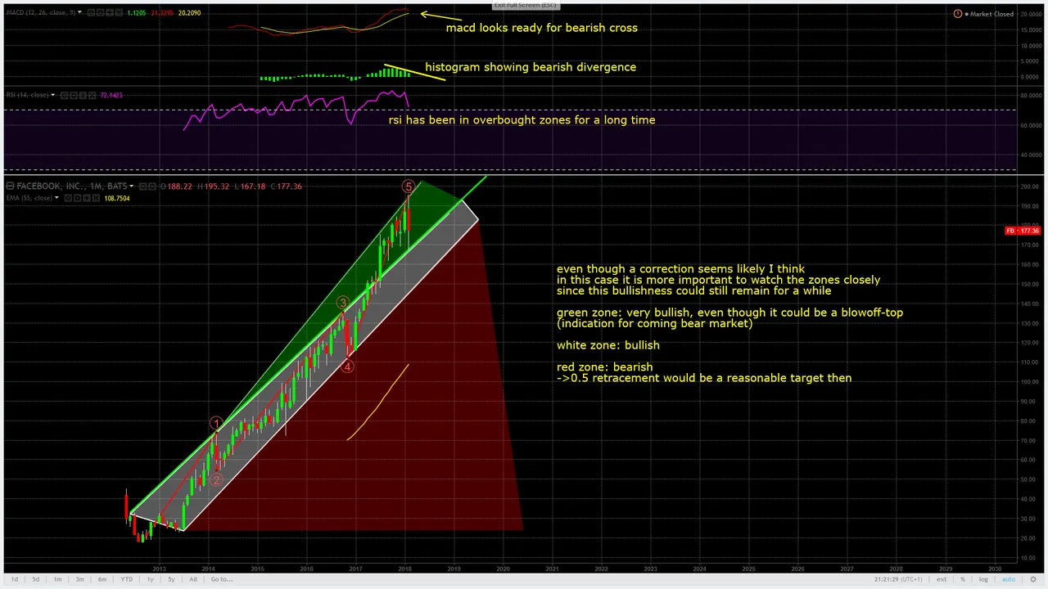Click the open price O 188.22
Screen dimensions: 1048x589
[x=175, y=187]
